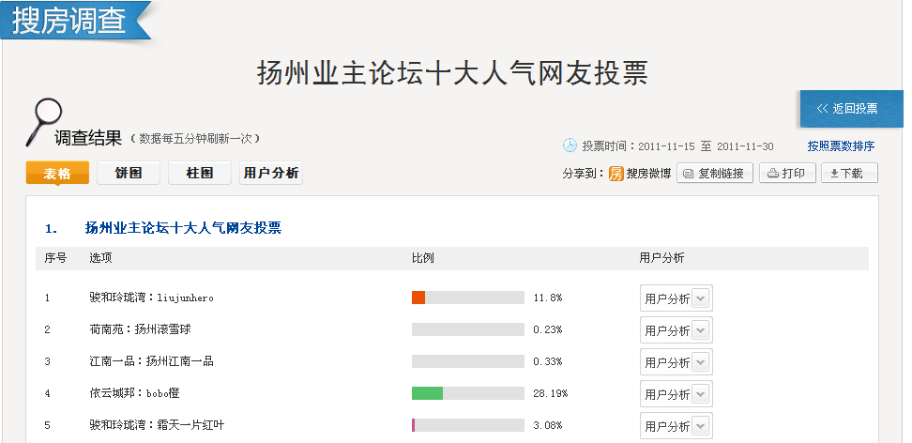Viewport: 912px width, 443px height.
Task: Open 用户分析 dropdown for row 1 liujunhero
Action: 676,298
